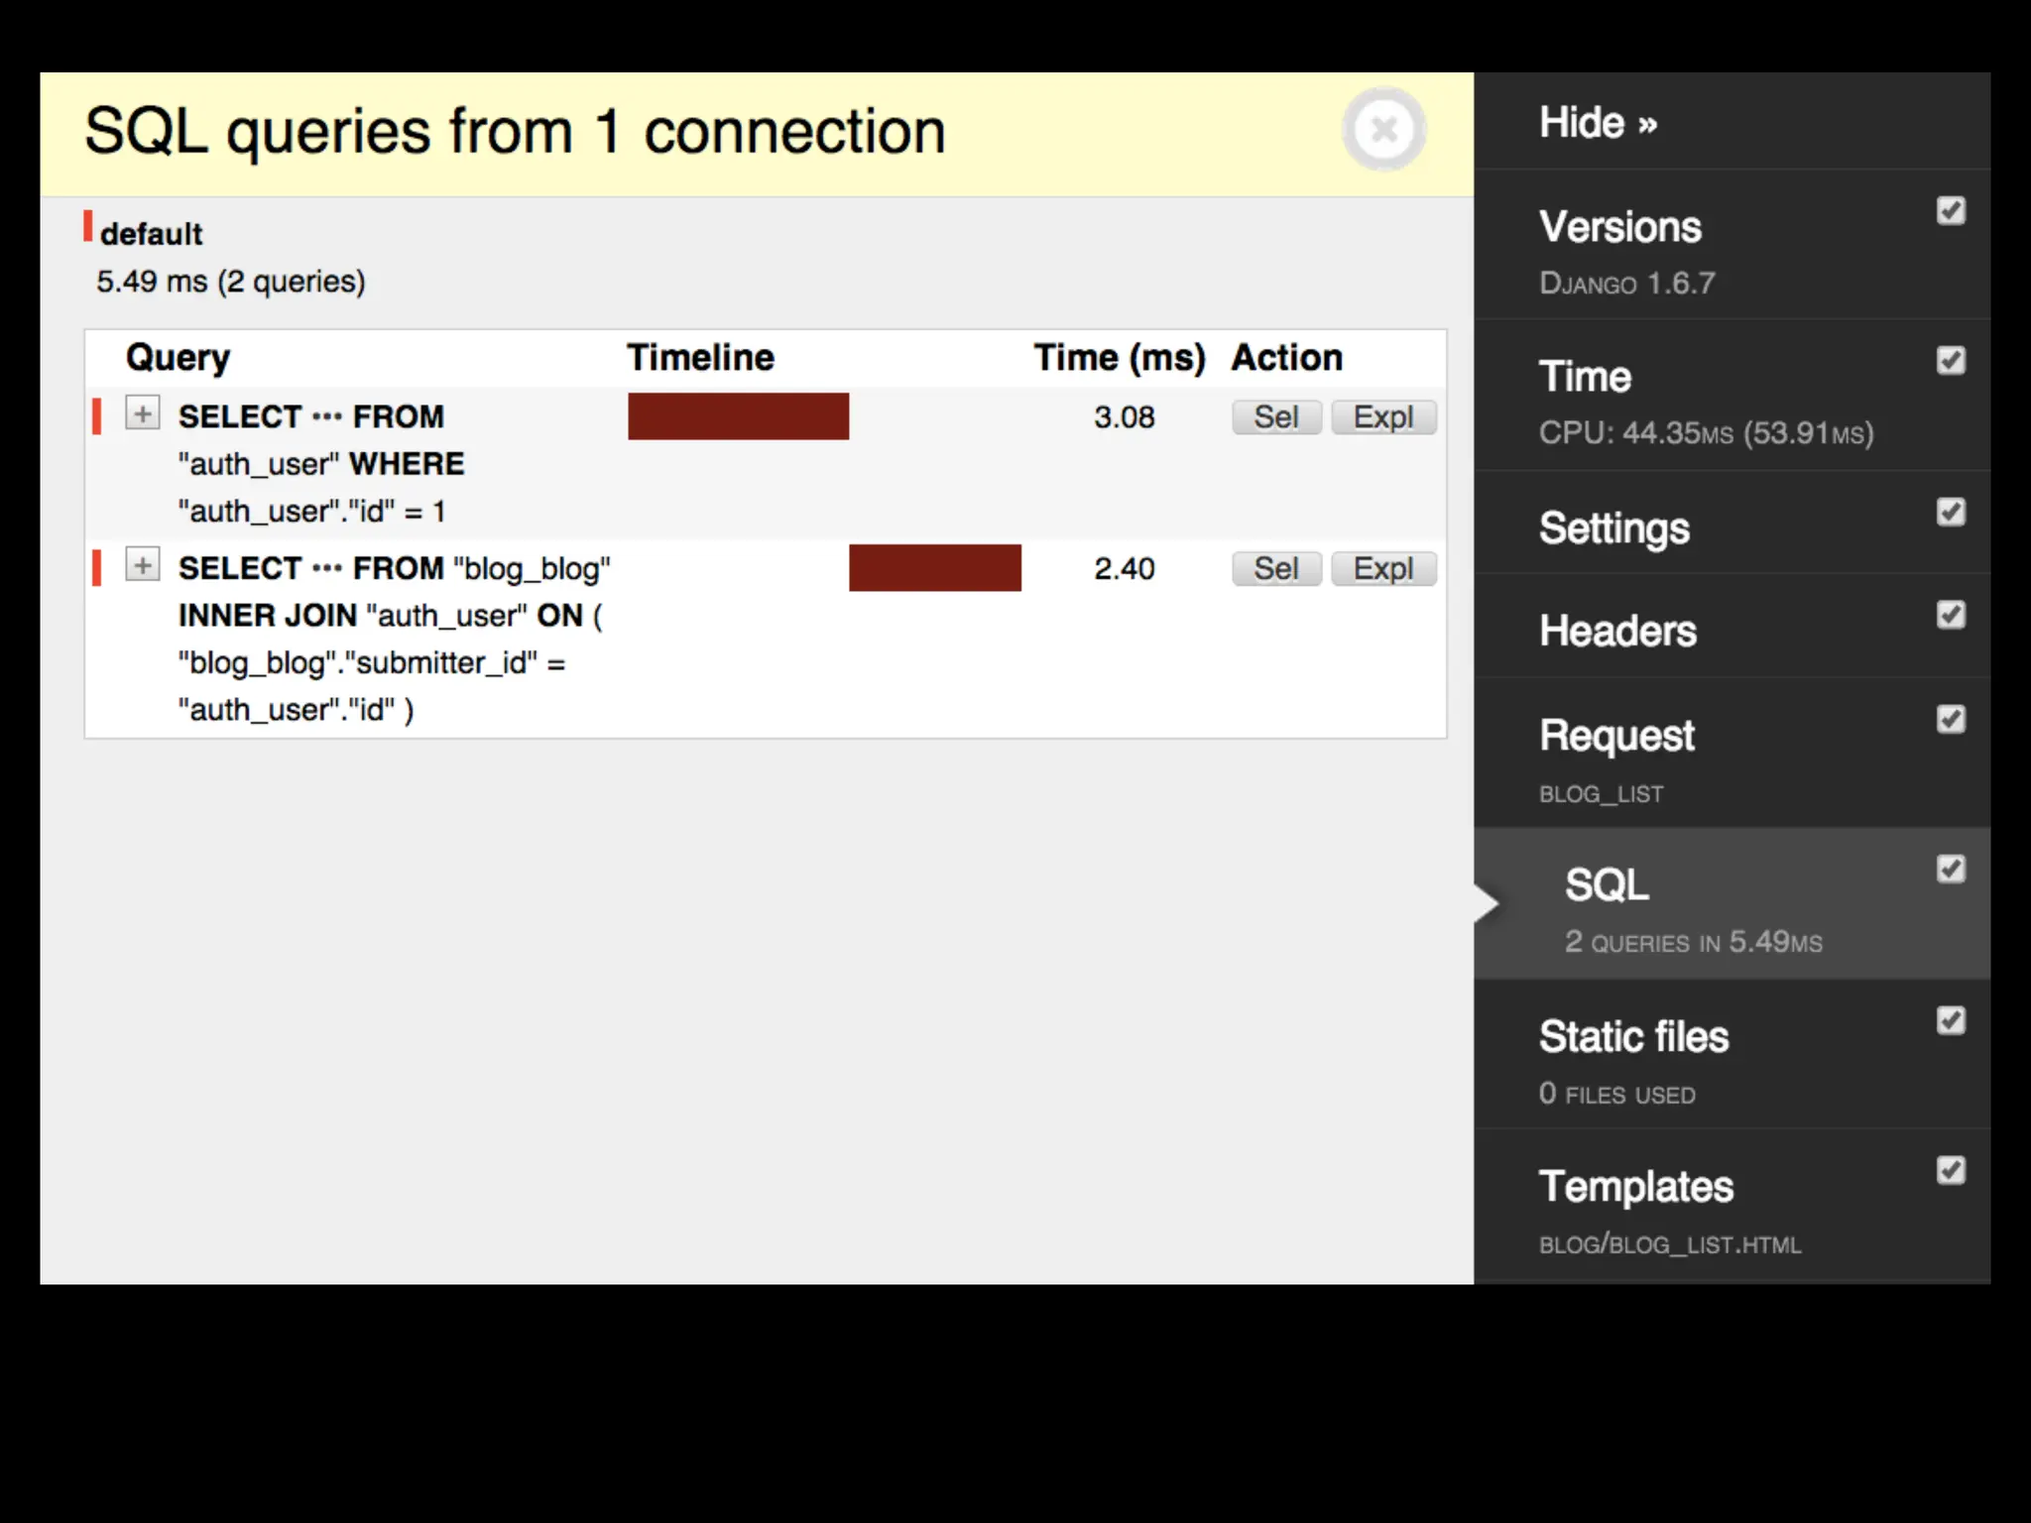Click the "CPU: 44.35ms (53.91ms)" subtitle
This screenshot has width=2031, height=1523.
(x=1706, y=433)
